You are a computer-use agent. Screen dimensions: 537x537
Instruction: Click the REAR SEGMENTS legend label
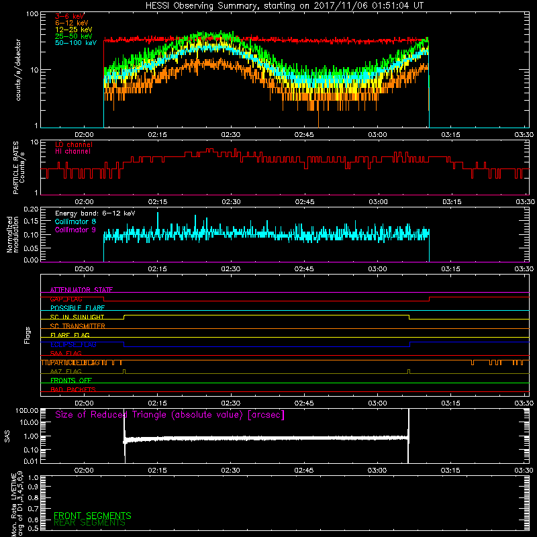tap(89, 523)
